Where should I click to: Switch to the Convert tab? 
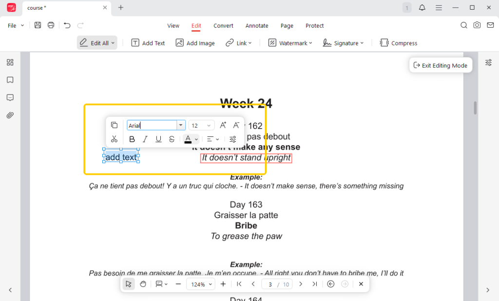tap(223, 26)
